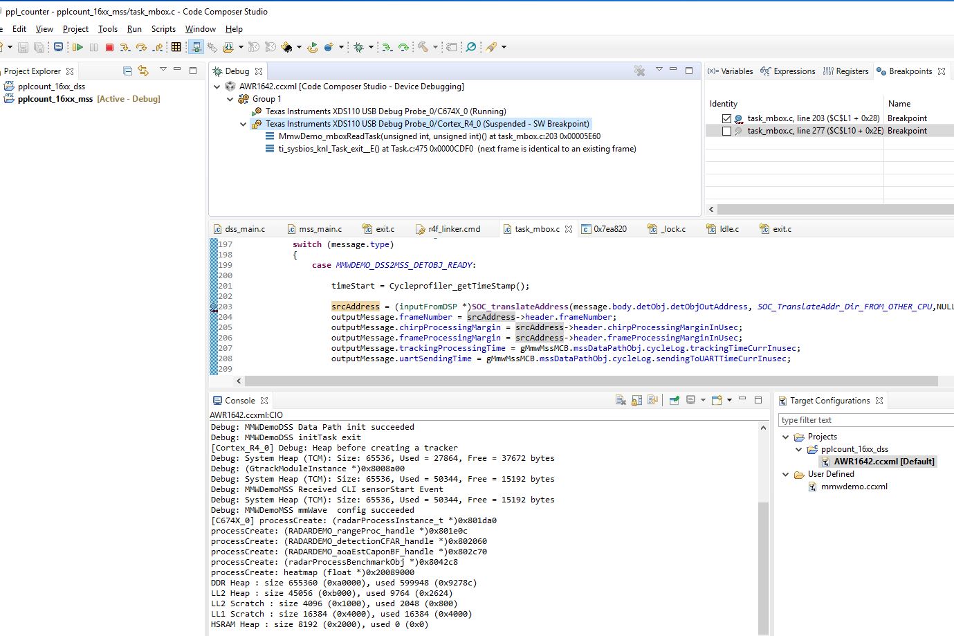
Task: Switch to the Expressions tab
Action: (787, 71)
